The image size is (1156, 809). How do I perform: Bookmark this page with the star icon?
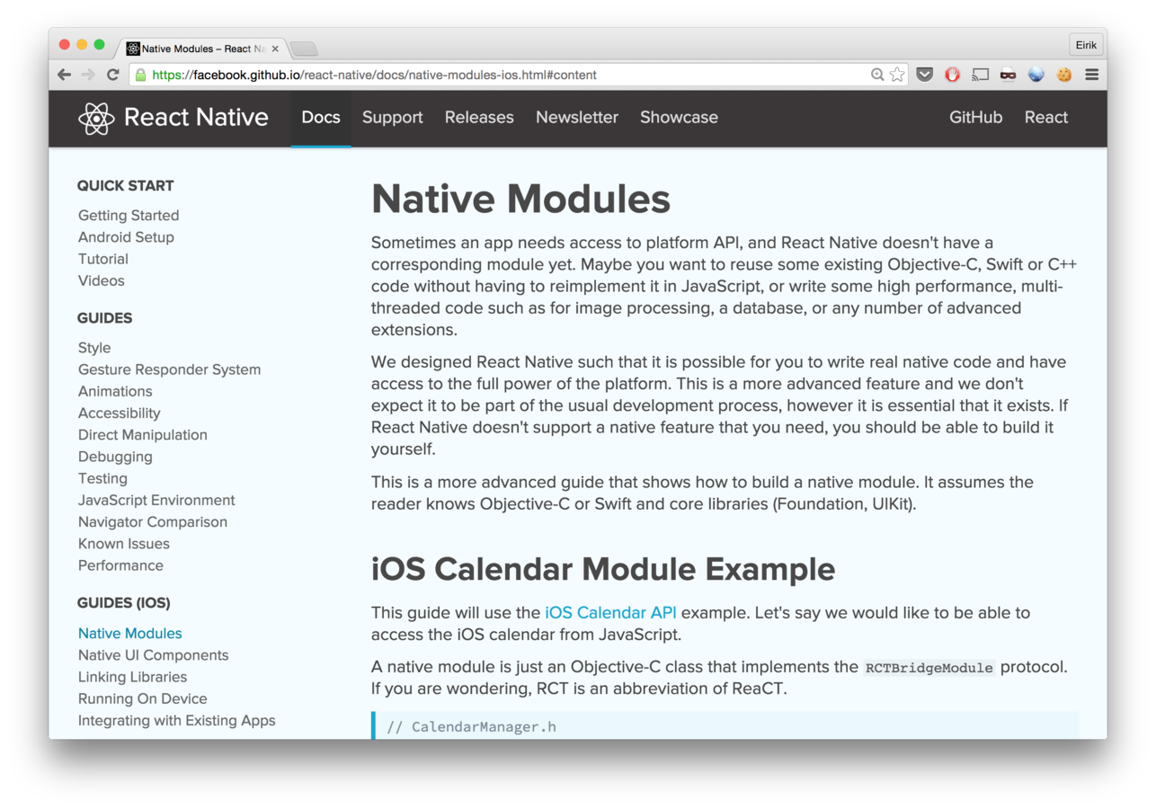(897, 75)
